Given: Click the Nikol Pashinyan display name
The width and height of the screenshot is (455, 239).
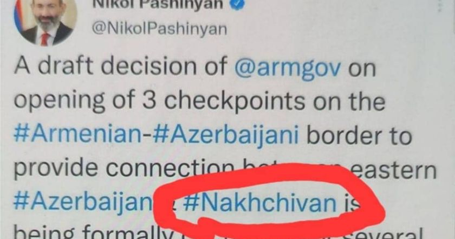Looking at the screenshot, I should tap(158, 4).
